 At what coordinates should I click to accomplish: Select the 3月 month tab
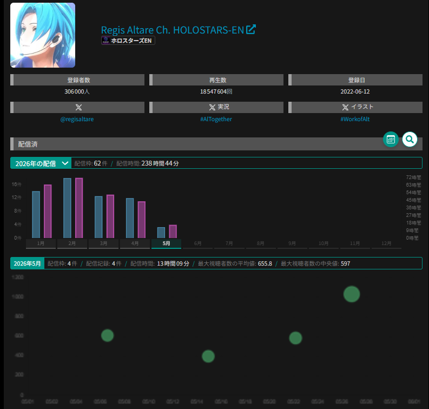(103, 243)
